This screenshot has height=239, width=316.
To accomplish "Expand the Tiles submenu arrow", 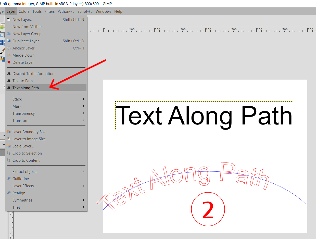I will click(x=83, y=207).
